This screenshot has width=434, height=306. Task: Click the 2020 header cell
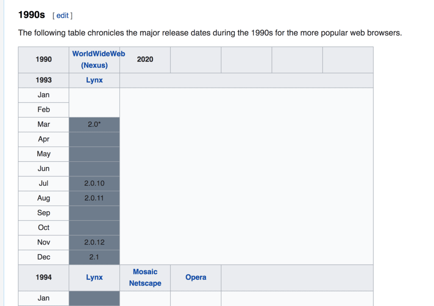(145, 60)
